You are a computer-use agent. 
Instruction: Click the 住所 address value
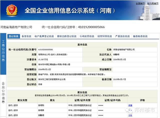tap(54, 65)
